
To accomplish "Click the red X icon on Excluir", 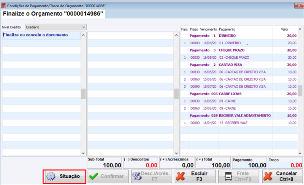I will [x=181, y=176].
